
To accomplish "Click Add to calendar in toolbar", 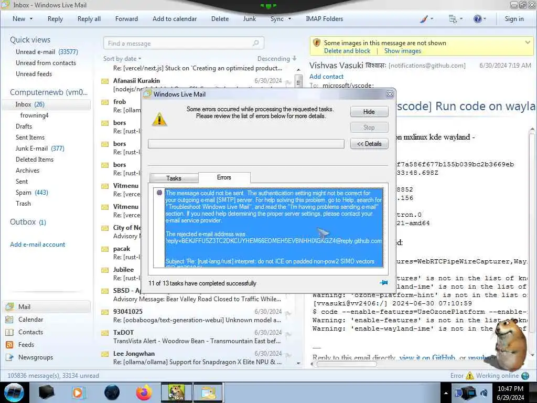I will coord(175,19).
